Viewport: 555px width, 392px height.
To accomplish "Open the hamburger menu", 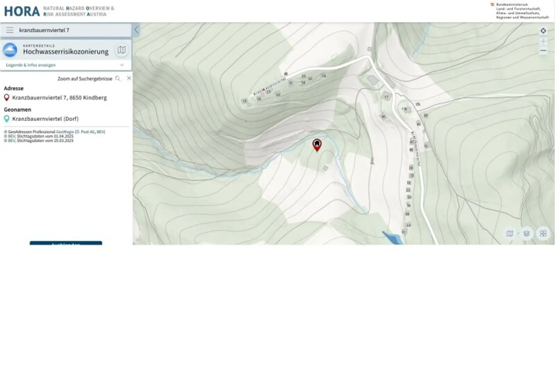I will click(10, 30).
